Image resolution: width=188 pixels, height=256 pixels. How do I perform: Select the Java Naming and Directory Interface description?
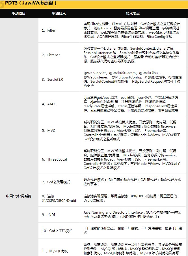coord(132,215)
